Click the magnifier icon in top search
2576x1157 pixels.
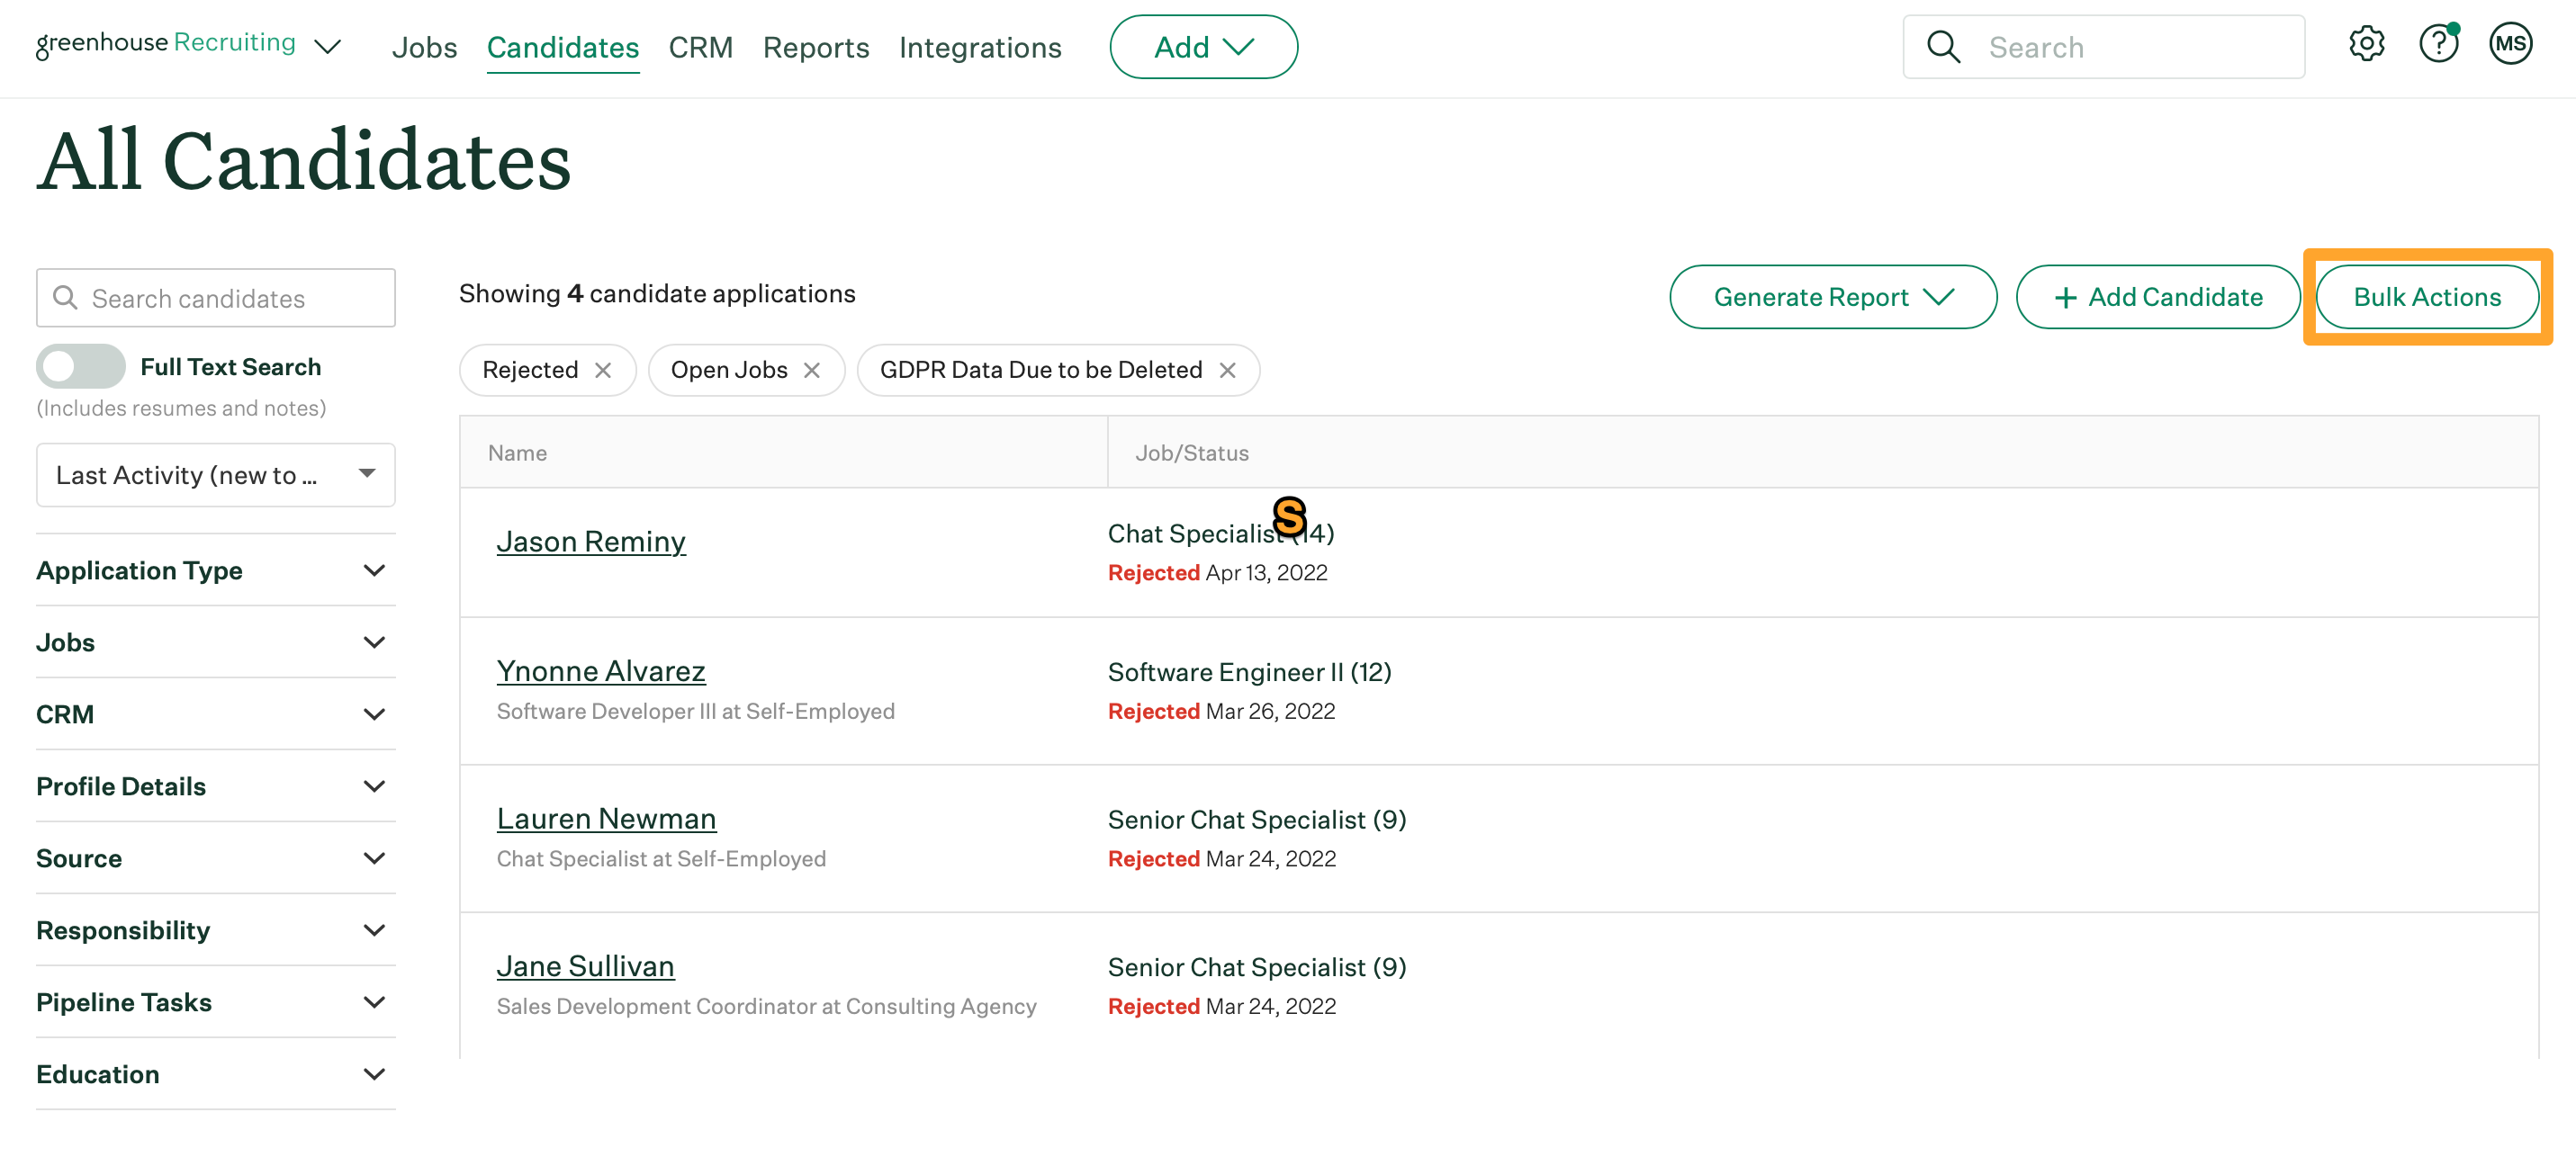tap(1943, 47)
